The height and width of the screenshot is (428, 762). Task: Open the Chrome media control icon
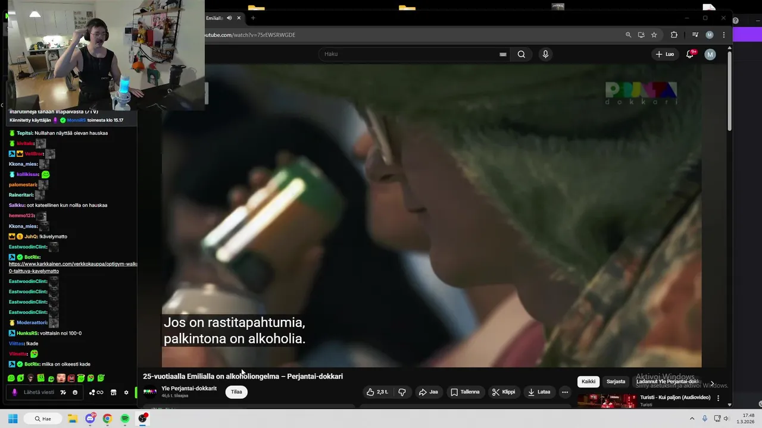point(695,35)
